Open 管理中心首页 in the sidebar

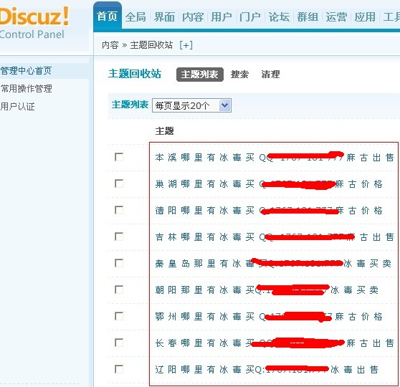(x=26, y=71)
